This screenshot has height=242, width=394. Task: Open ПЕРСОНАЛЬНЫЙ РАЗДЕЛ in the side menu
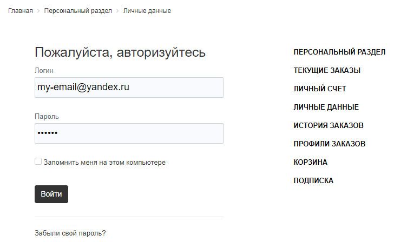tap(339, 52)
